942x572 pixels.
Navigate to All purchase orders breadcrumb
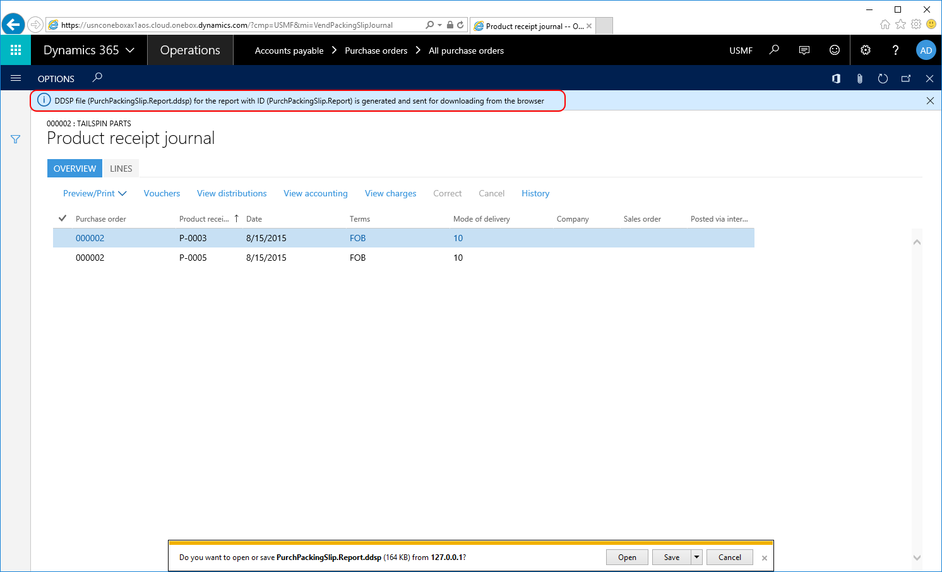pos(466,51)
